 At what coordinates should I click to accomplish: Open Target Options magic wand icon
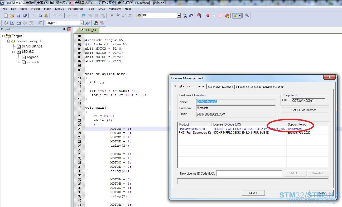[88, 23]
